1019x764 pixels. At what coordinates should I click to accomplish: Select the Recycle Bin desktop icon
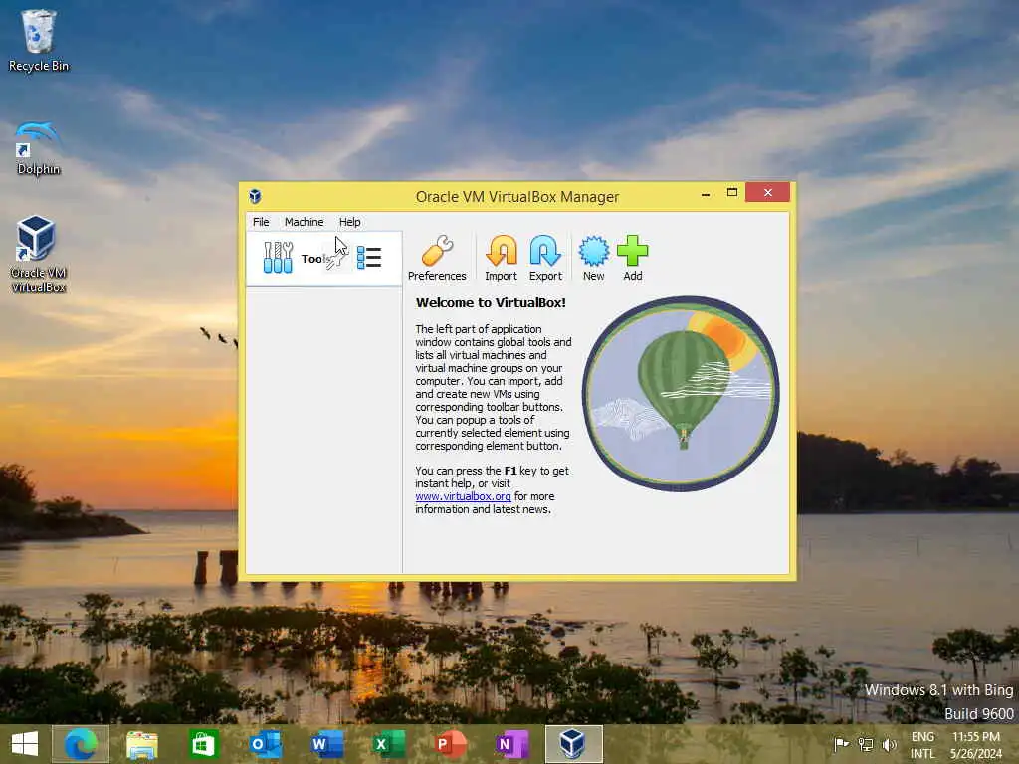point(39,40)
